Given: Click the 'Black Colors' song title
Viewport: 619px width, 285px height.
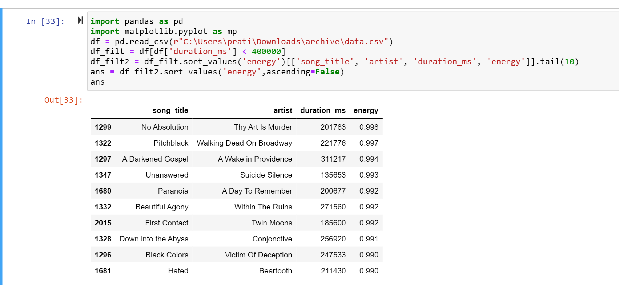Looking at the screenshot, I should 167,255.
